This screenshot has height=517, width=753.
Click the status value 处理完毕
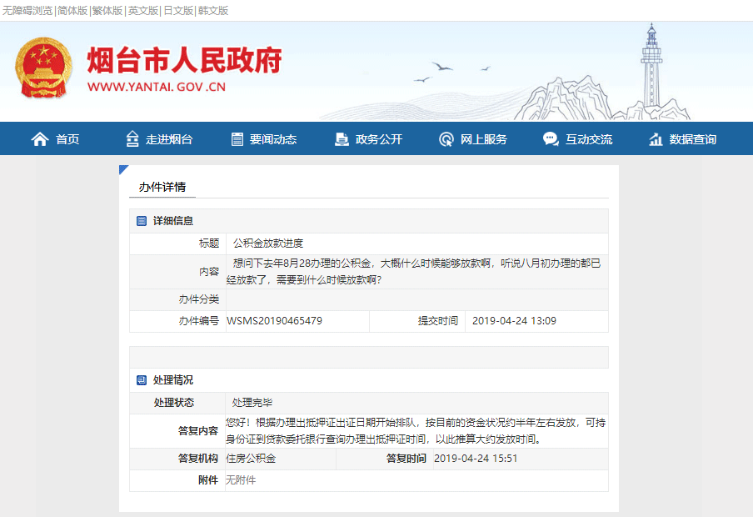[252, 403]
